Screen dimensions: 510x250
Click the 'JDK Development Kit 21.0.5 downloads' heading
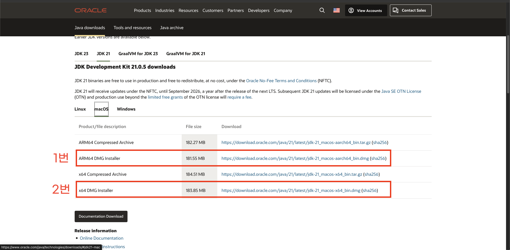125,67
